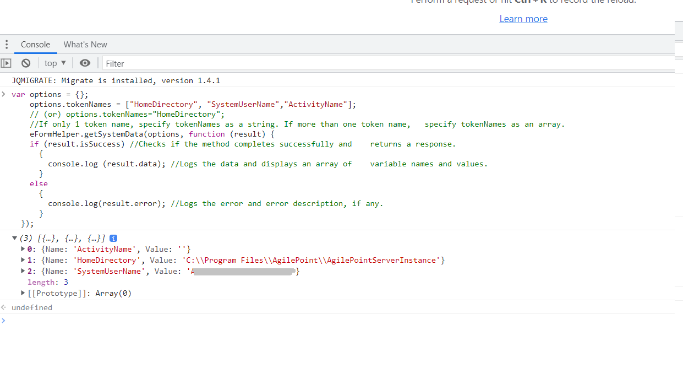683x379 pixels.
Task: Expand array item 2 SystemUserName
Action: click(23, 271)
